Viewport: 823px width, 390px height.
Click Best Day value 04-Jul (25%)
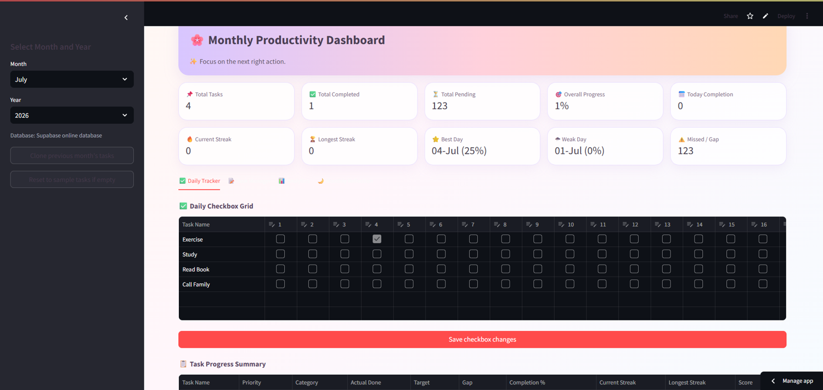pos(459,151)
